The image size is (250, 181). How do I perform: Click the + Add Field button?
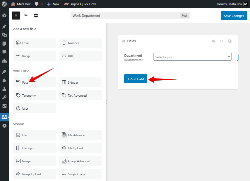click(135, 79)
